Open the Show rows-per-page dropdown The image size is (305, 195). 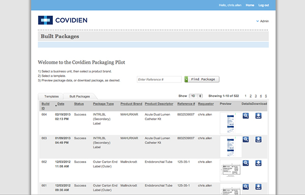[196, 96]
